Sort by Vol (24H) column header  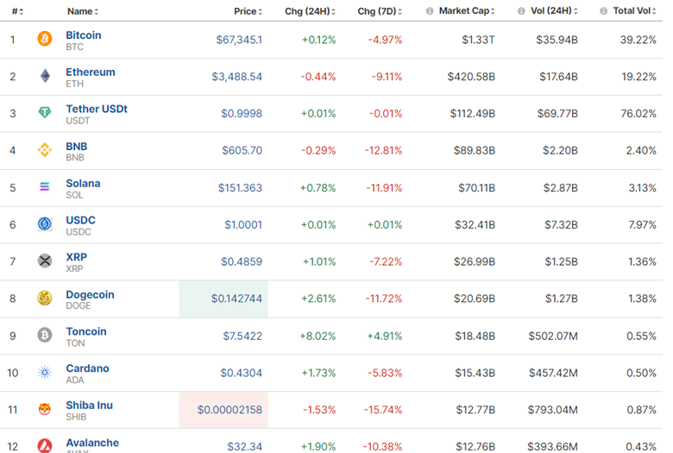[x=554, y=11]
